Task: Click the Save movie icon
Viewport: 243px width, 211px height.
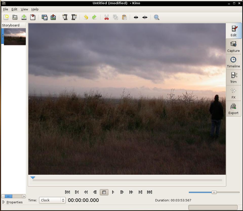Action: 24,17
